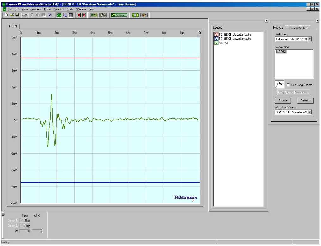
Task: Open the Simulate menu
Action: 59,9
